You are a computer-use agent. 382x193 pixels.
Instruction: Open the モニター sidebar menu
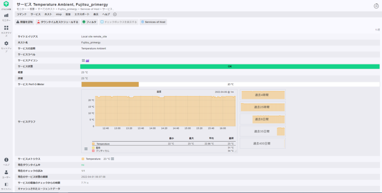pos(6,17)
